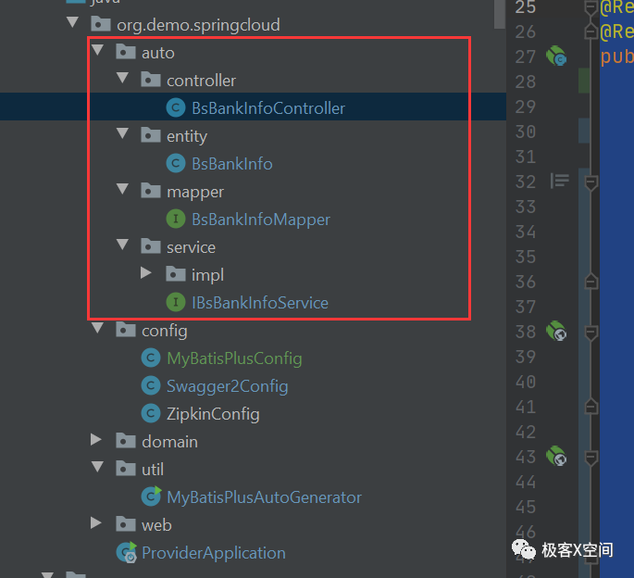
Task: Click the BsBankInfoController class icon
Action: coord(176,107)
